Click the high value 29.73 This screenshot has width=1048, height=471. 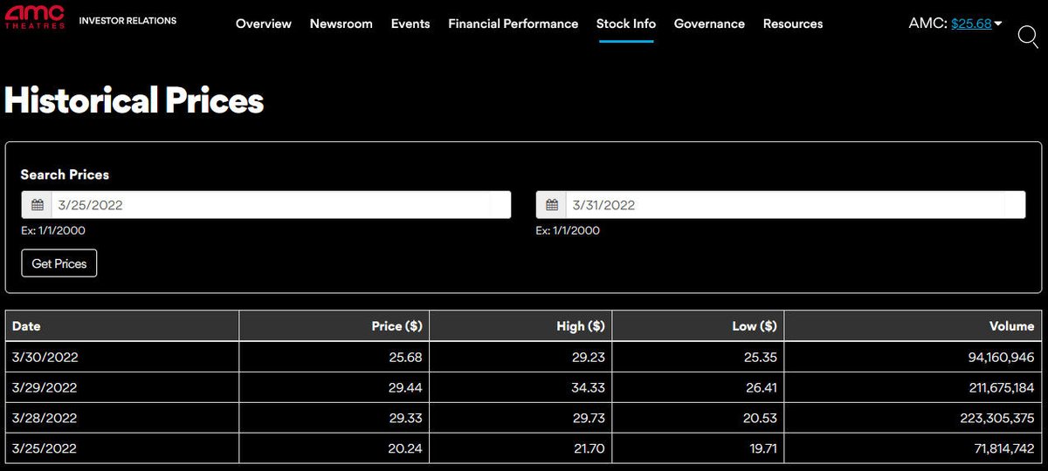(588, 418)
